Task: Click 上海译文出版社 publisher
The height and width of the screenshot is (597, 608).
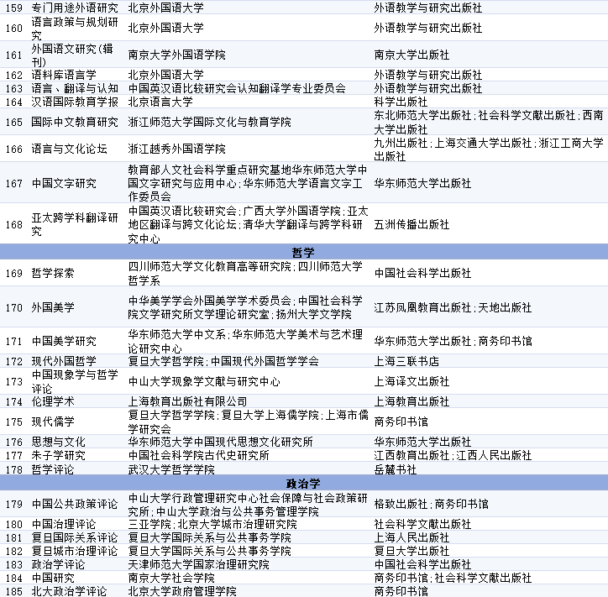Action: coord(411,381)
